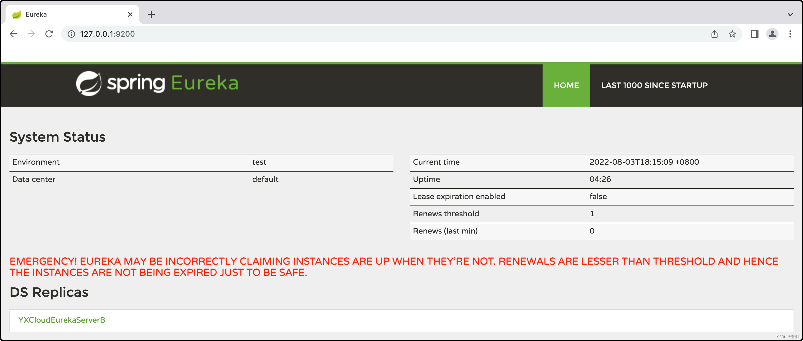The width and height of the screenshot is (803, 341).
Task: Open the tab search chevron at top right
Action: [790, 14]
